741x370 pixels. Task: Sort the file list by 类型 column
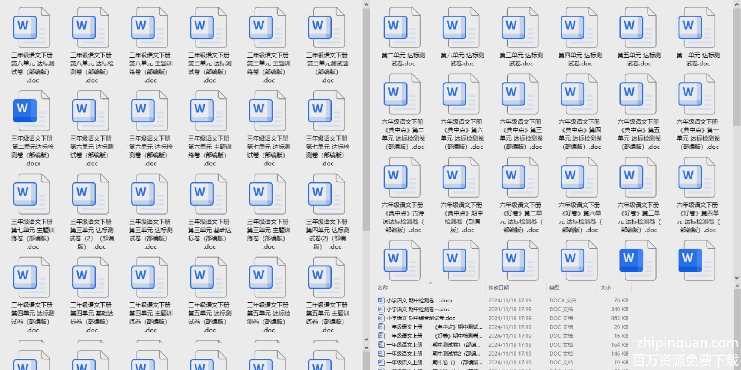point(555,287)
